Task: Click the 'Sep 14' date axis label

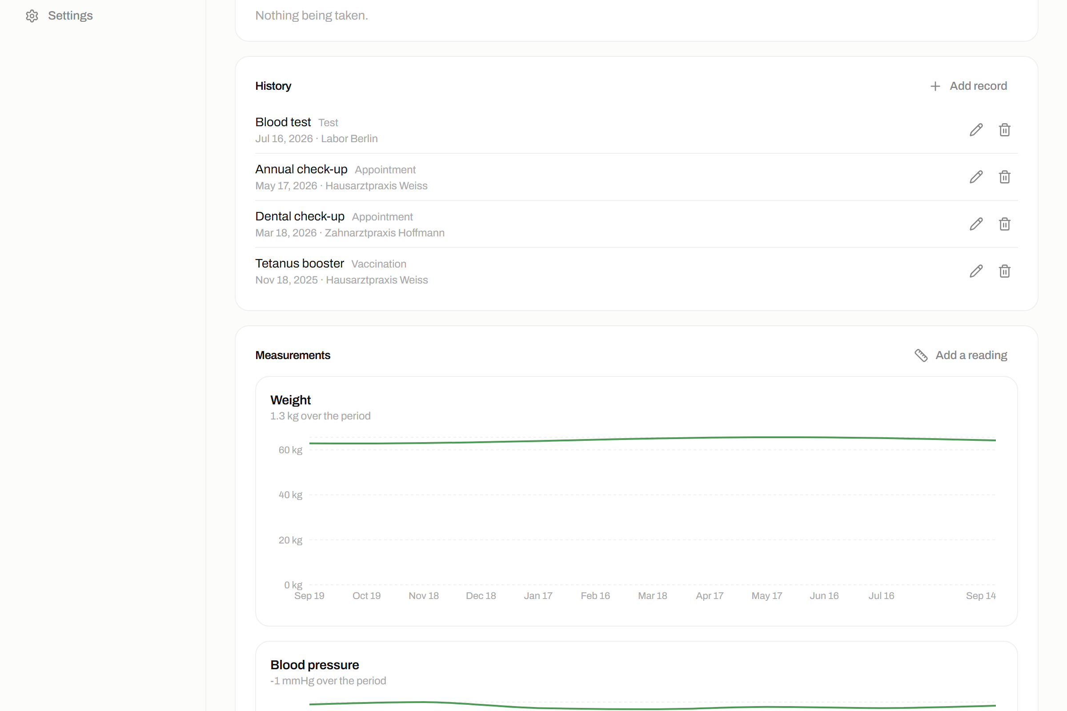Action: tap(981, 596)
